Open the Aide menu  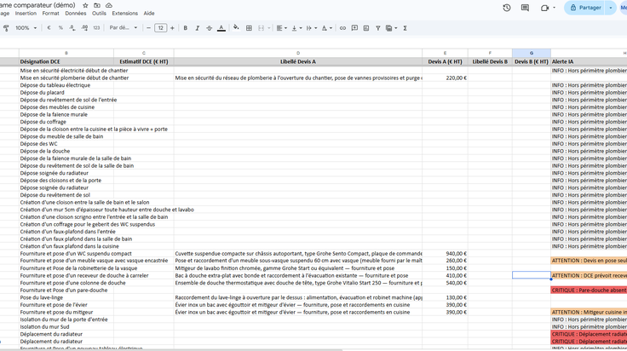pos(149,13)
